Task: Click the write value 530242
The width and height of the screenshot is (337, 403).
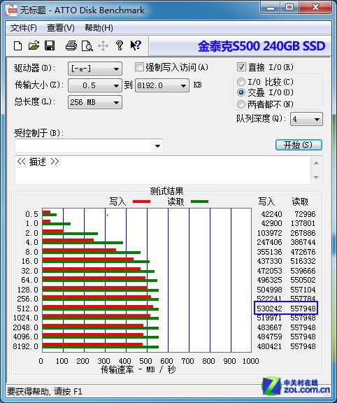Action: click(269, 309)
